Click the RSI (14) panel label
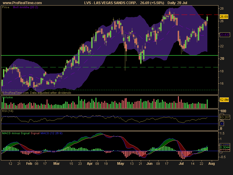The width and height of the screenshot is (233, 175). tap(8, 111)
